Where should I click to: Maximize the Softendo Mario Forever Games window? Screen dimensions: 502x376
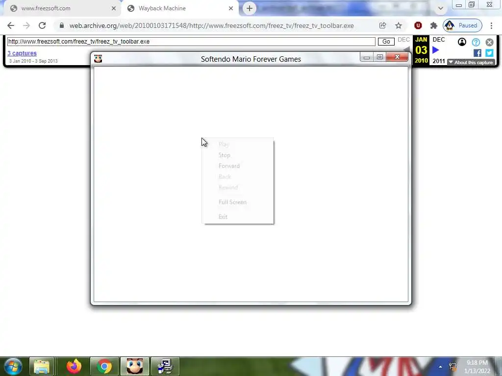coord(380,57)
